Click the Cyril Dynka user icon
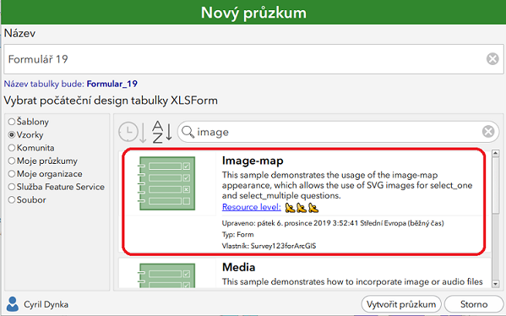 point(13,304)
